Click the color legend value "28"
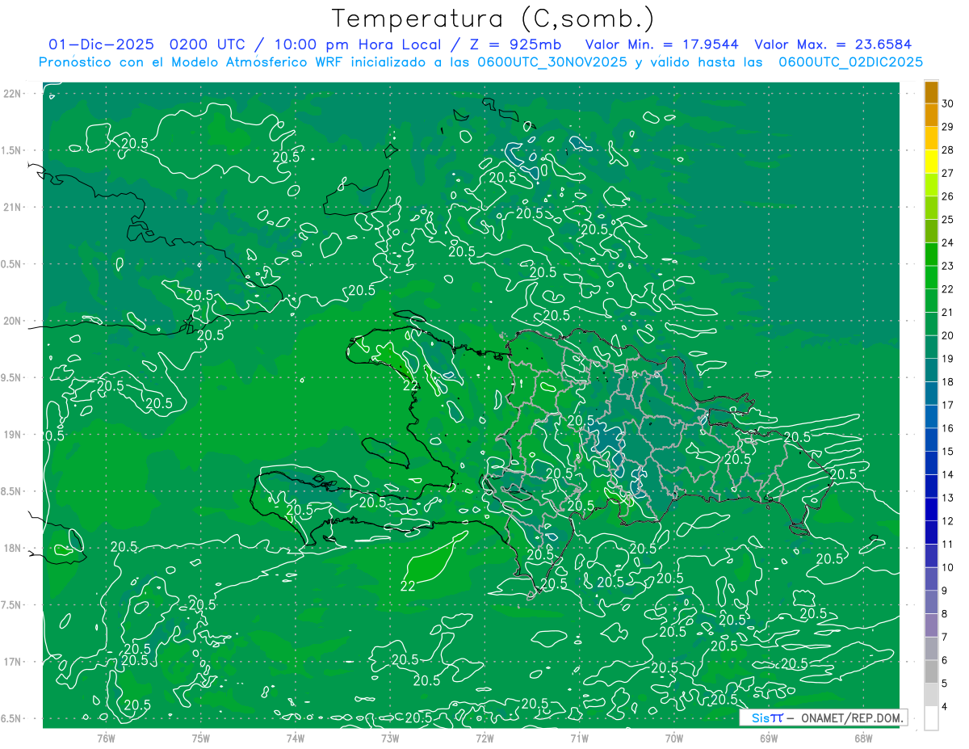The width and height of the screenshot is (969, 749). (947, 149)
